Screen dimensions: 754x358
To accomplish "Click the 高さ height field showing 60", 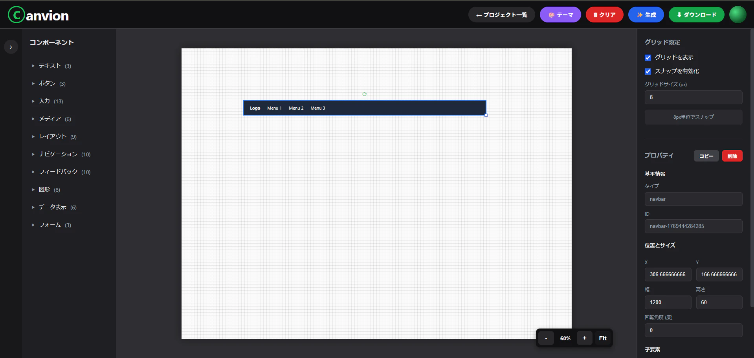I will point(719,302).
